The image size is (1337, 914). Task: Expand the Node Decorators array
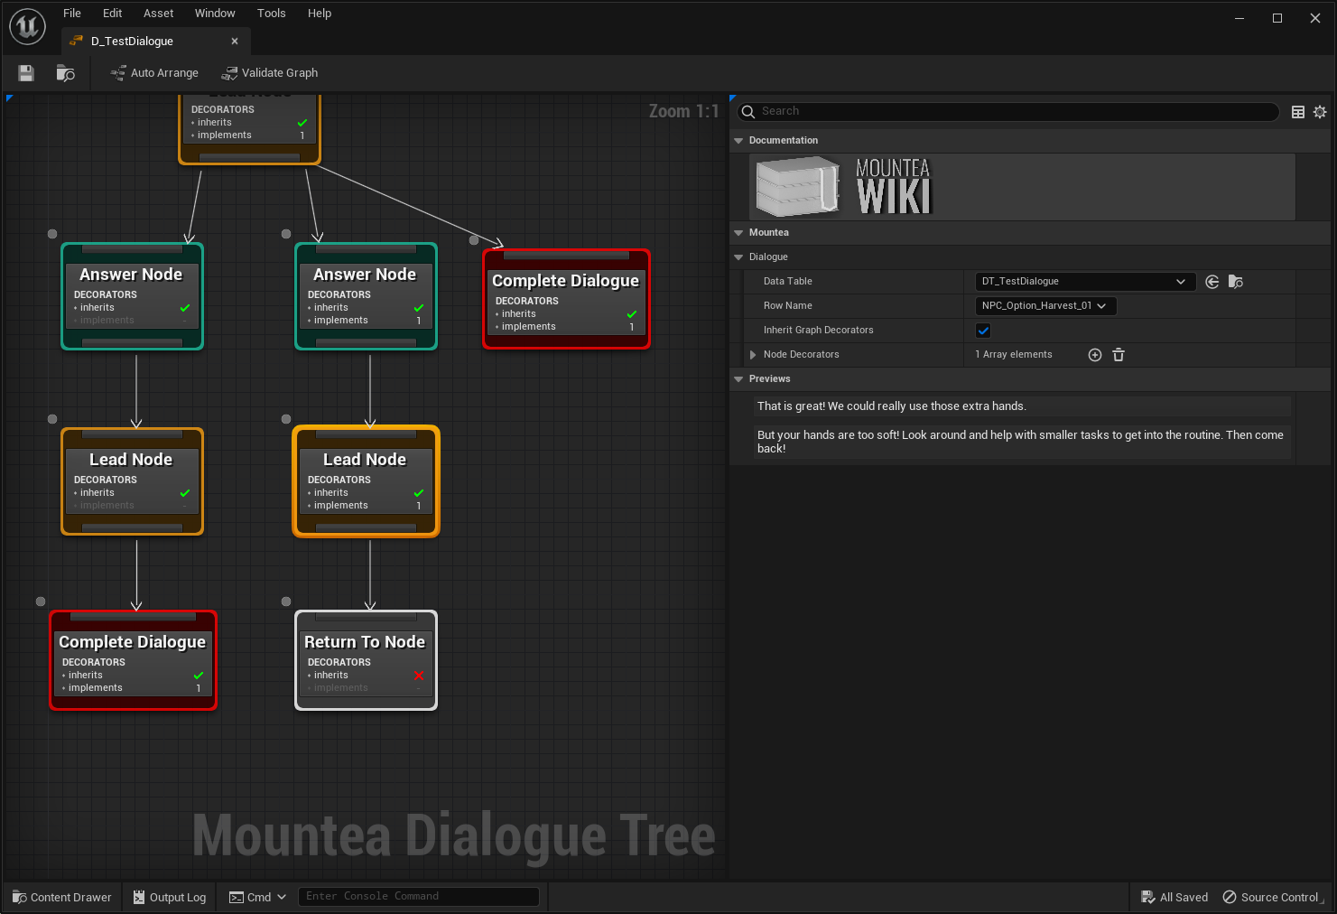coord(753,355)
